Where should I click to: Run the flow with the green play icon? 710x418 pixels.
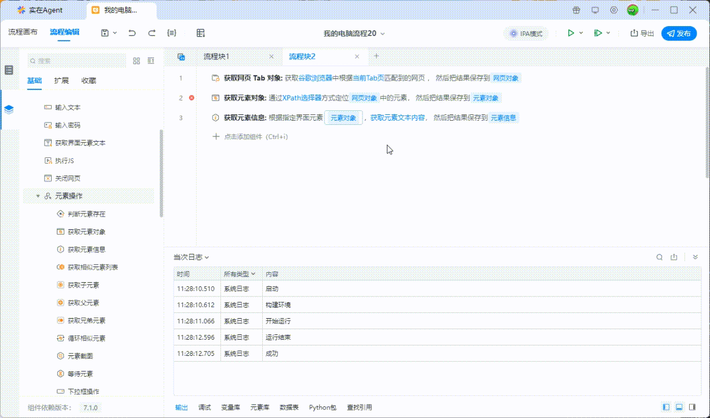571,33
